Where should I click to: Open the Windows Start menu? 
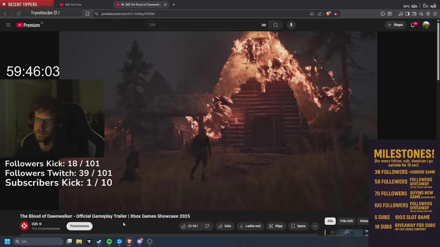7,242
